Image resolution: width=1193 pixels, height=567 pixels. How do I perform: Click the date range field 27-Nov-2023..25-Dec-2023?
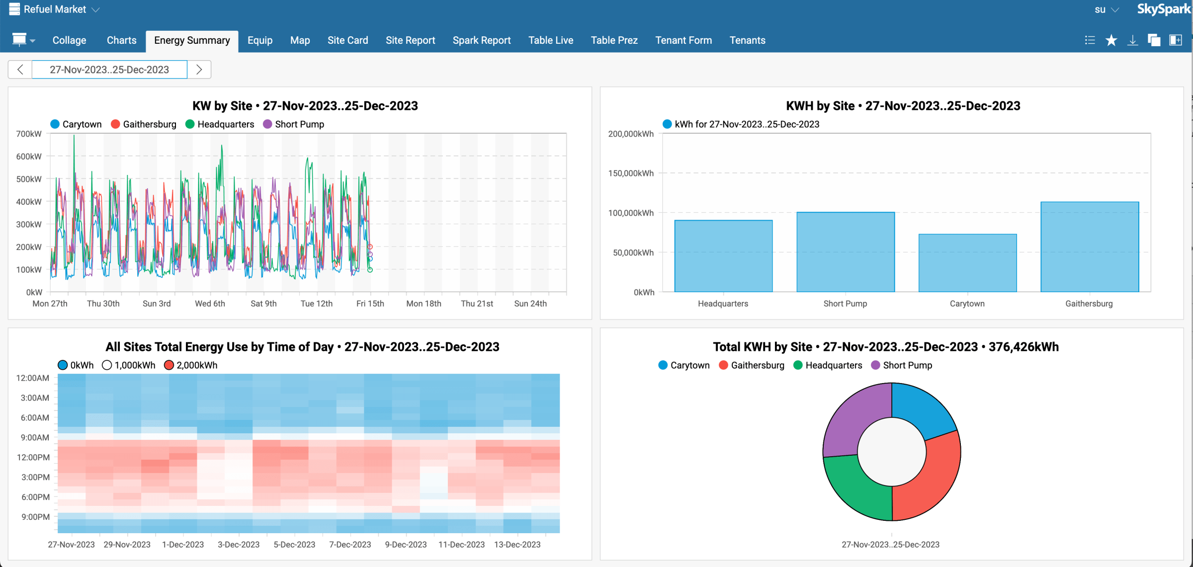[109, 70]
